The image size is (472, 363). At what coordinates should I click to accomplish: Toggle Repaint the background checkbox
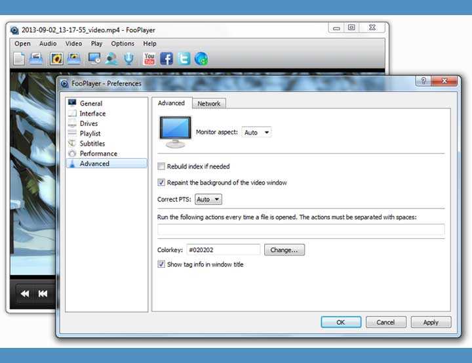[x=161, y=182]
